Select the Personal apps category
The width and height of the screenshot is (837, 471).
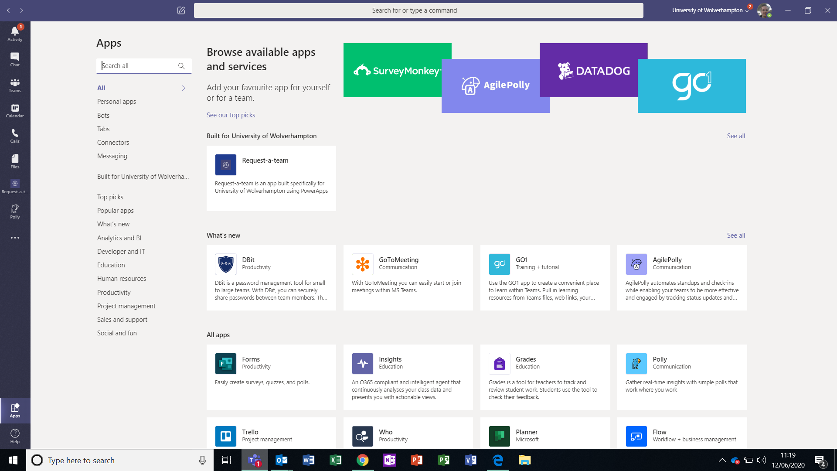[x=116, y=102]
